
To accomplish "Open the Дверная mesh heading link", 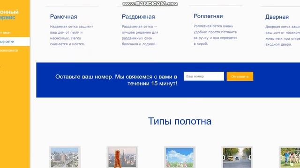I will tap(277, 17).
